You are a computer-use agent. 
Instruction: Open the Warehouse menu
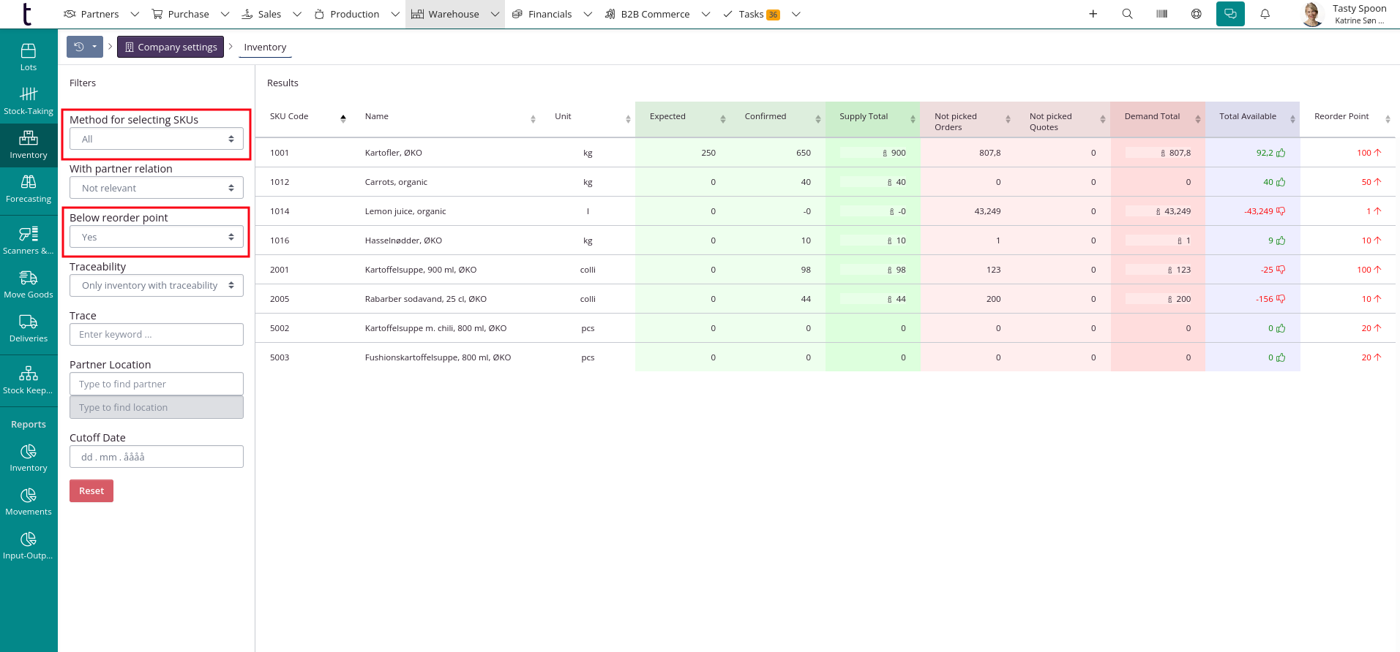click(x=454, y=14)
